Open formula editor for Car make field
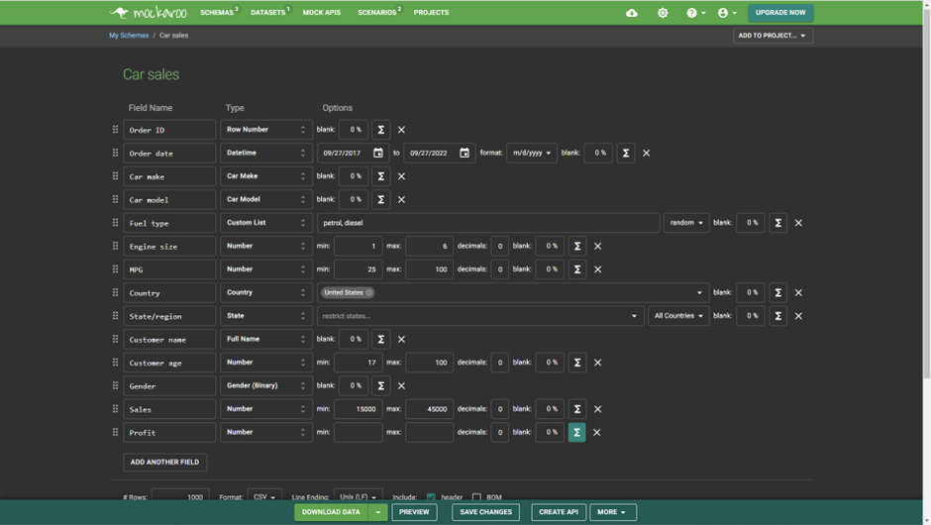 click(381, 175)
